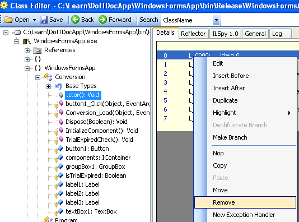Screen dimensions: 299x222
Task: Select the Conversion_Load method entry
Action: [x=108, y=113]
